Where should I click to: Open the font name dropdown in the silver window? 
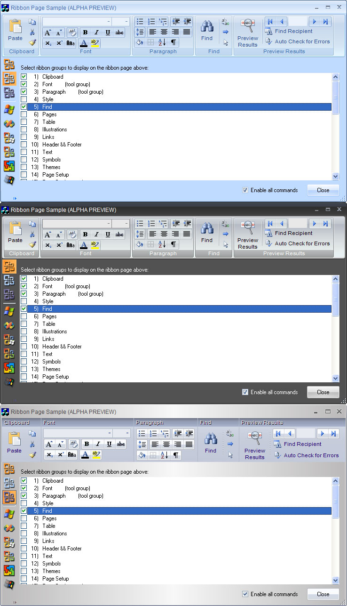point(110,433)
